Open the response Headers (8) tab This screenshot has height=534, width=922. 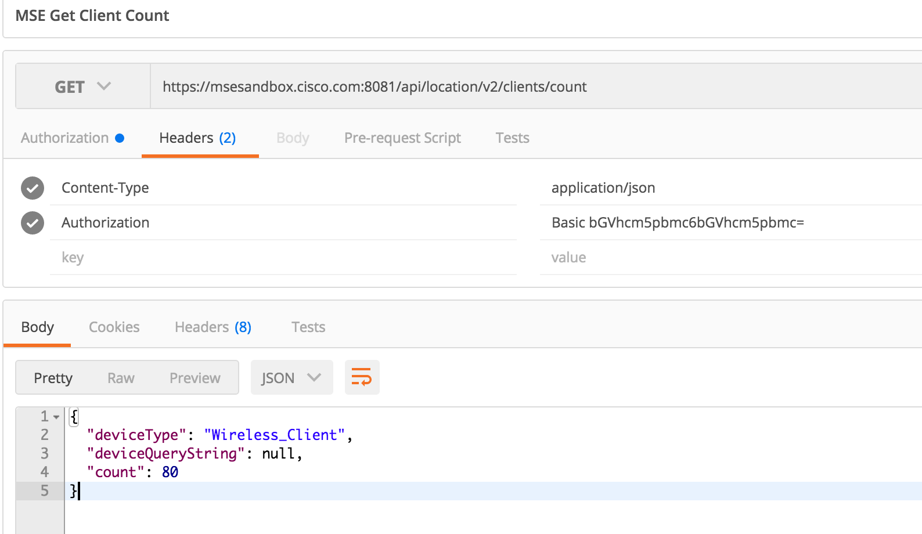[213, 327]
